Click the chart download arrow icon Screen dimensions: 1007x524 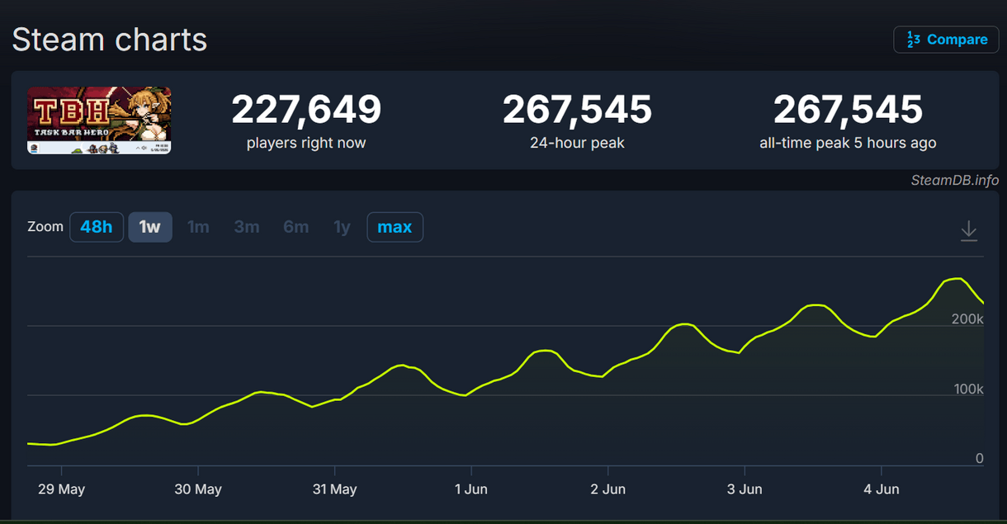(x=969, y=231)
